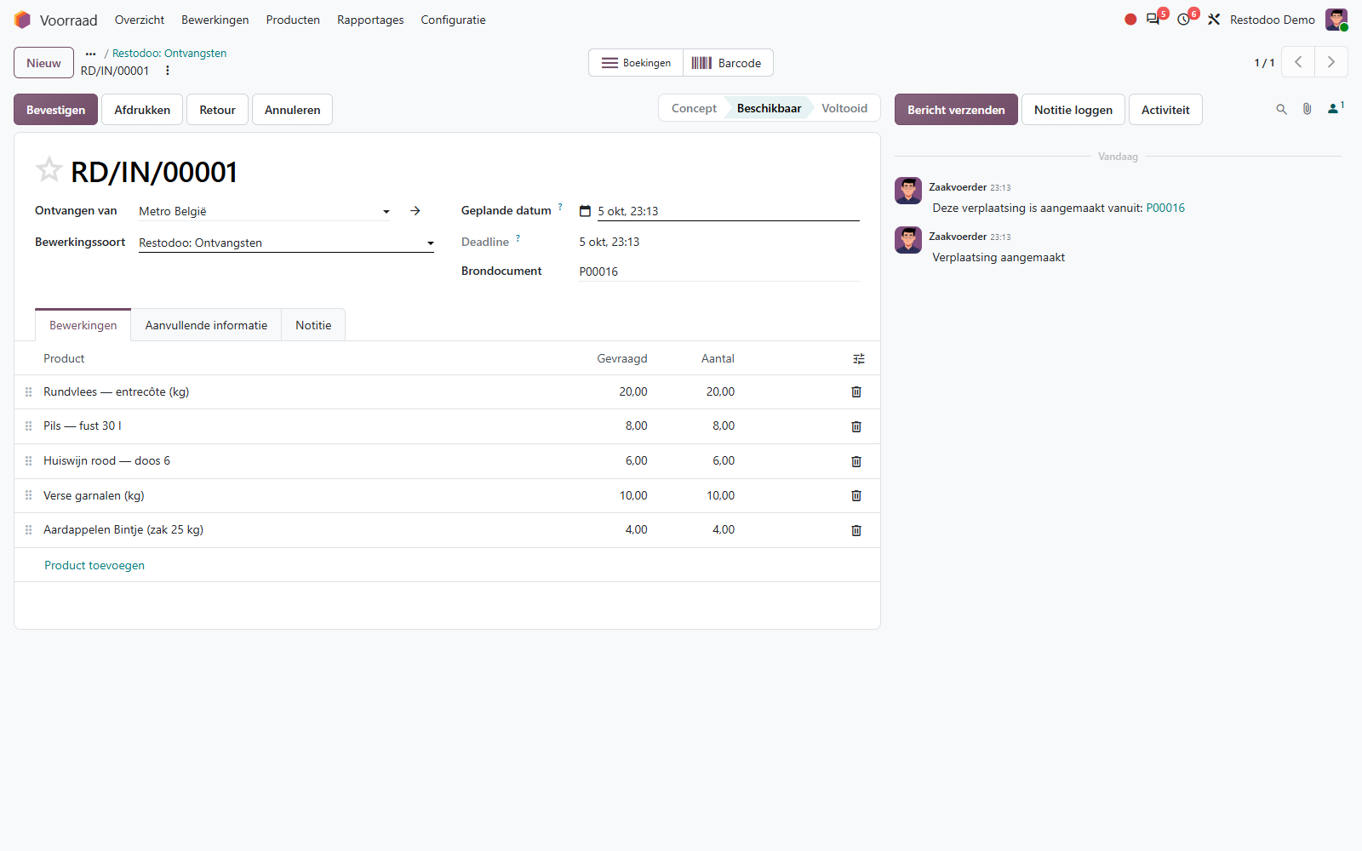Open the Barcode button

728,63
